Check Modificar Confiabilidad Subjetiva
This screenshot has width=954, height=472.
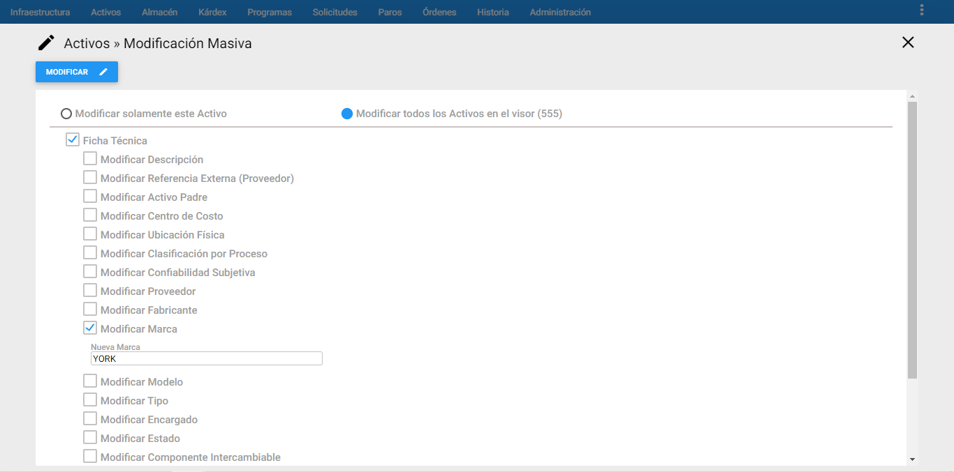(90, 271)
